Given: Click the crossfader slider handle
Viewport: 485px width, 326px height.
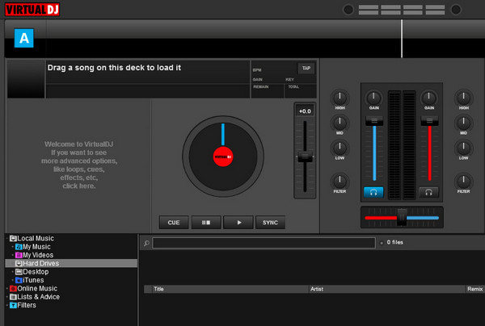Looking at the screenshot, I should 402,216.
